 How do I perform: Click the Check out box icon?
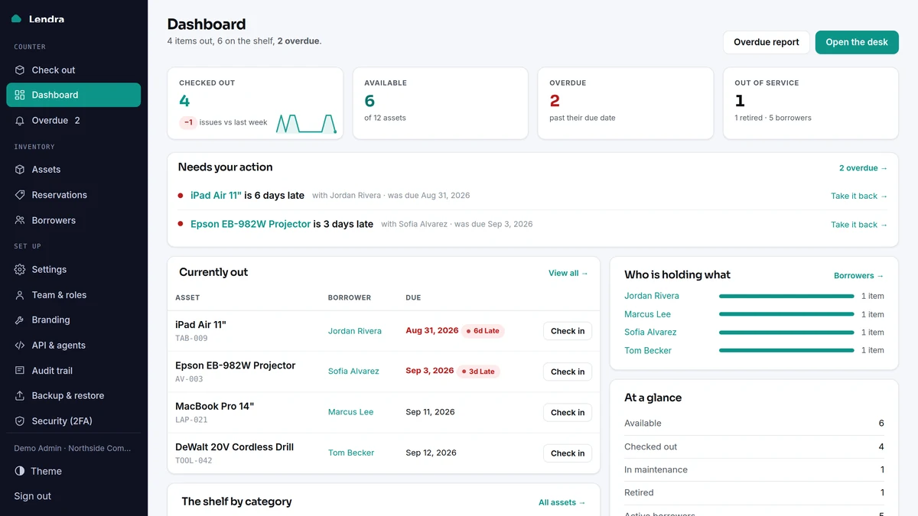(20, 70)
